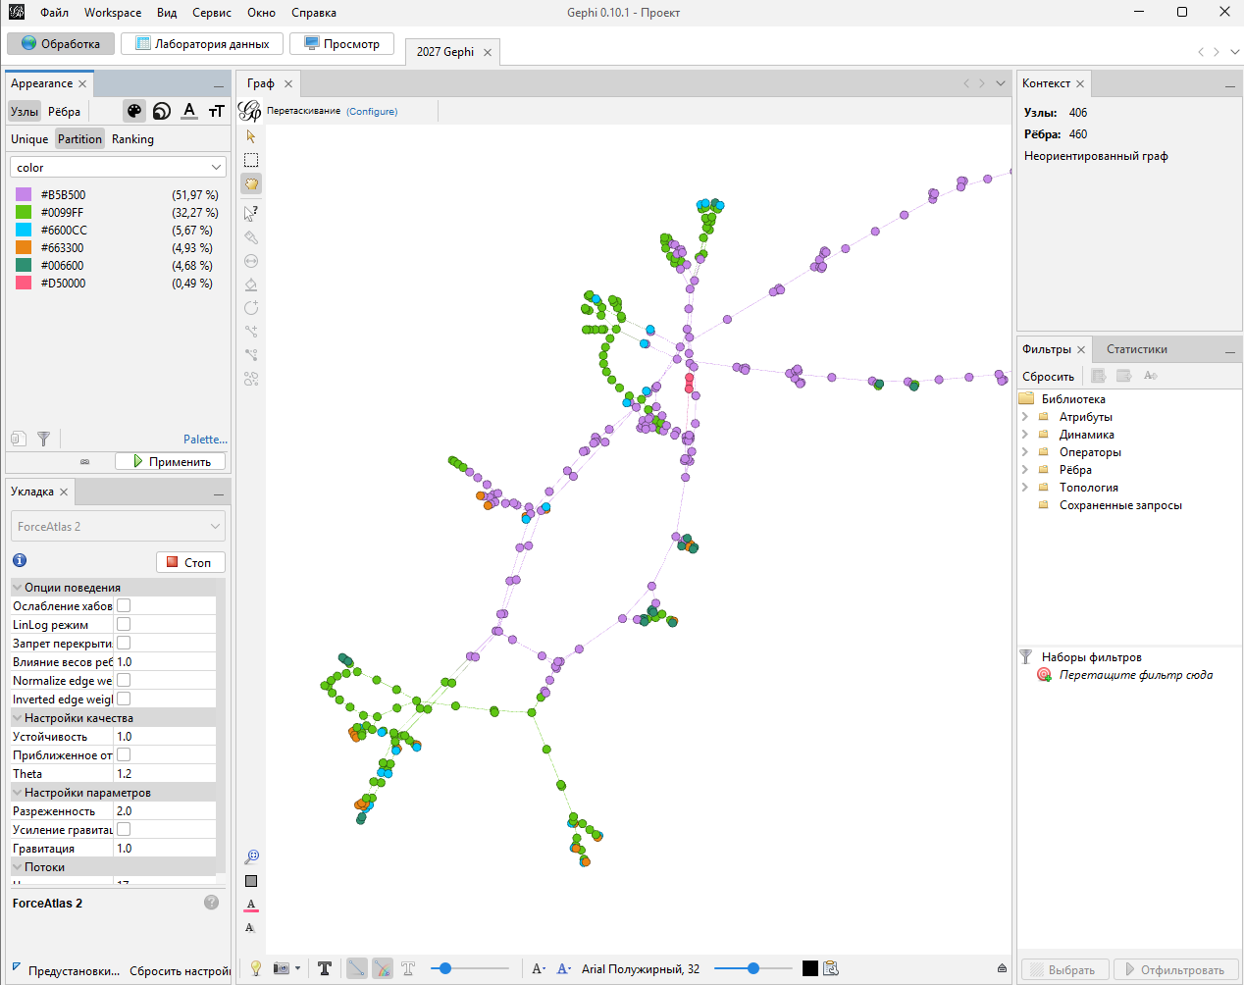The height and width of the screenshot is (985, 1244).
Task: Enable the LinLog режим checkbox
Action: click(124, 624)
